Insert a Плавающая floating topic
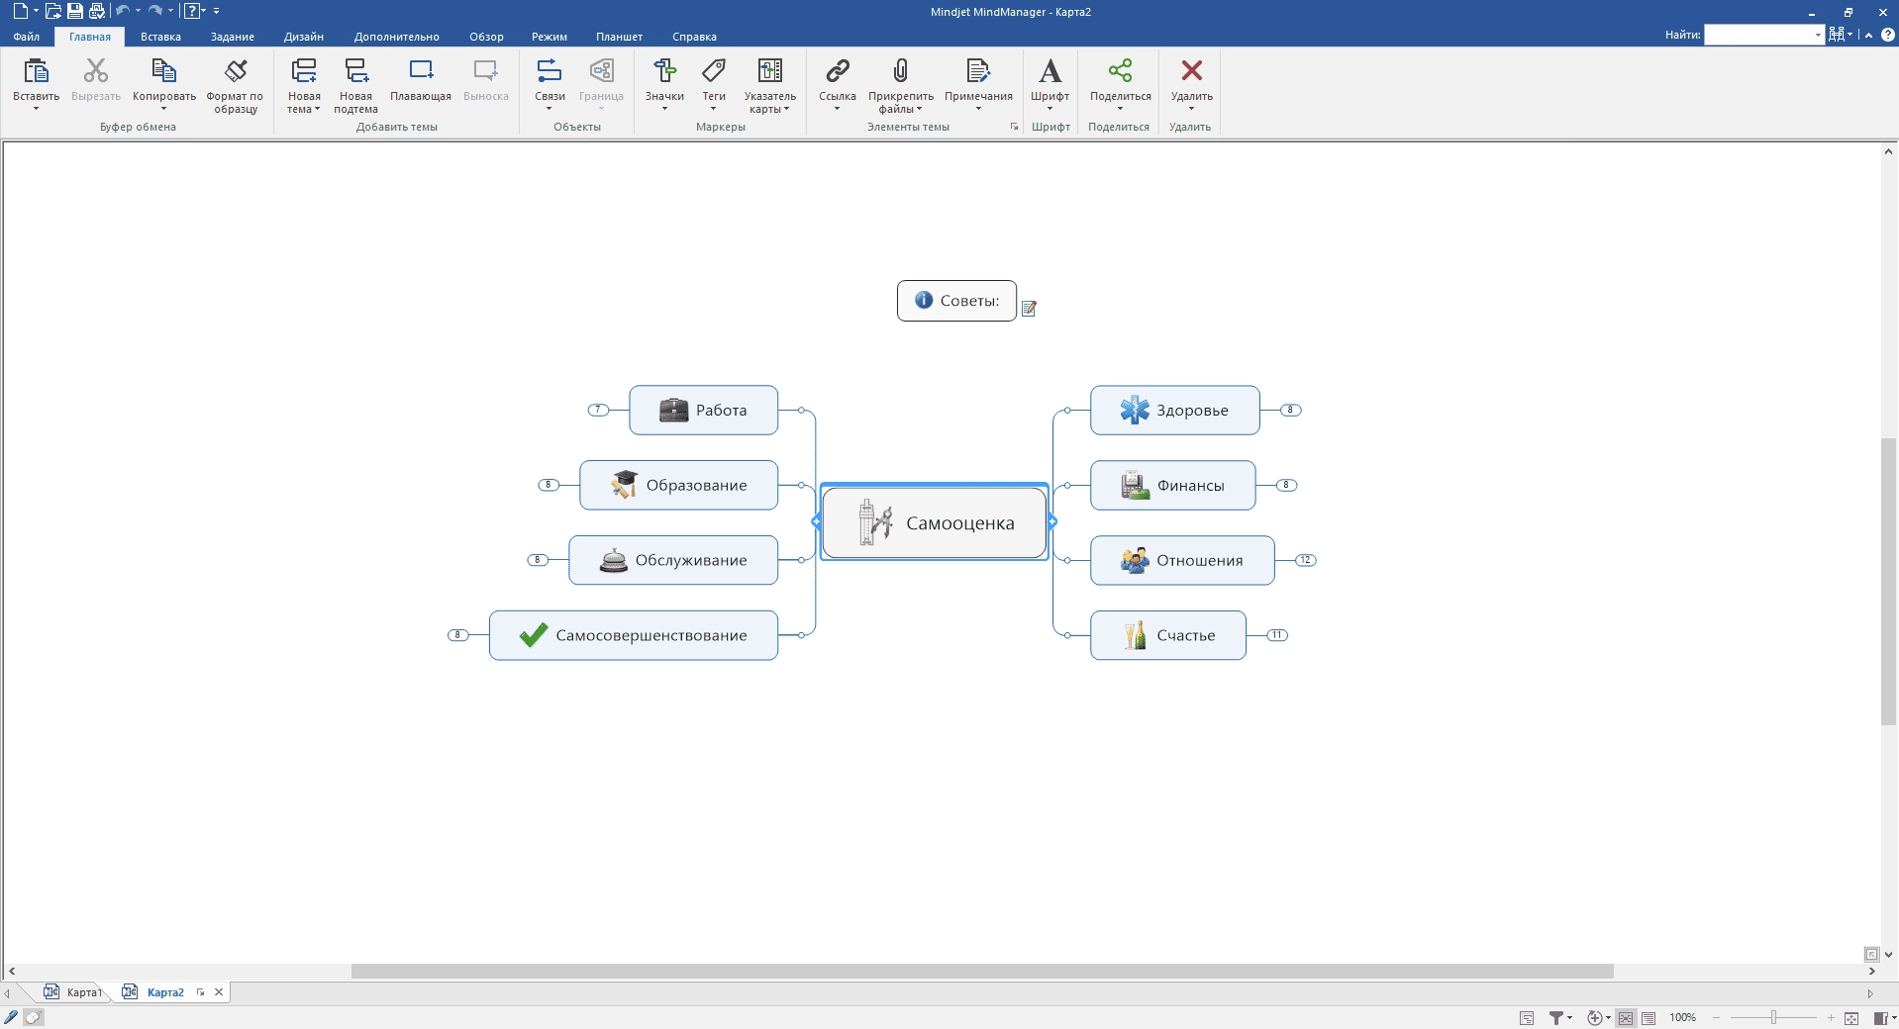 pos(421,70)
